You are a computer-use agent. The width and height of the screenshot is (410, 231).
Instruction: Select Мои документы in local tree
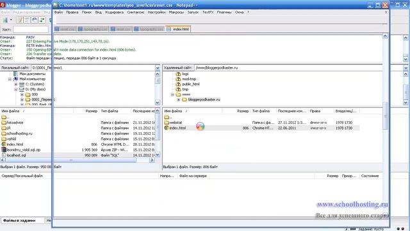(x=32, y=74)
